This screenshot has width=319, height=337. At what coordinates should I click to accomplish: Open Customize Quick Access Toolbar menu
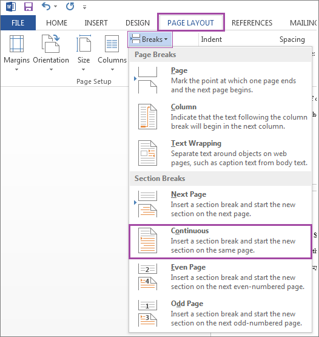(x=84, y=7)
